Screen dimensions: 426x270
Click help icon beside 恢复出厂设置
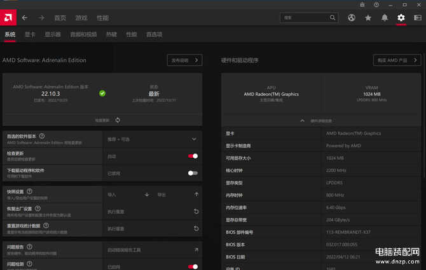(38, 209)
